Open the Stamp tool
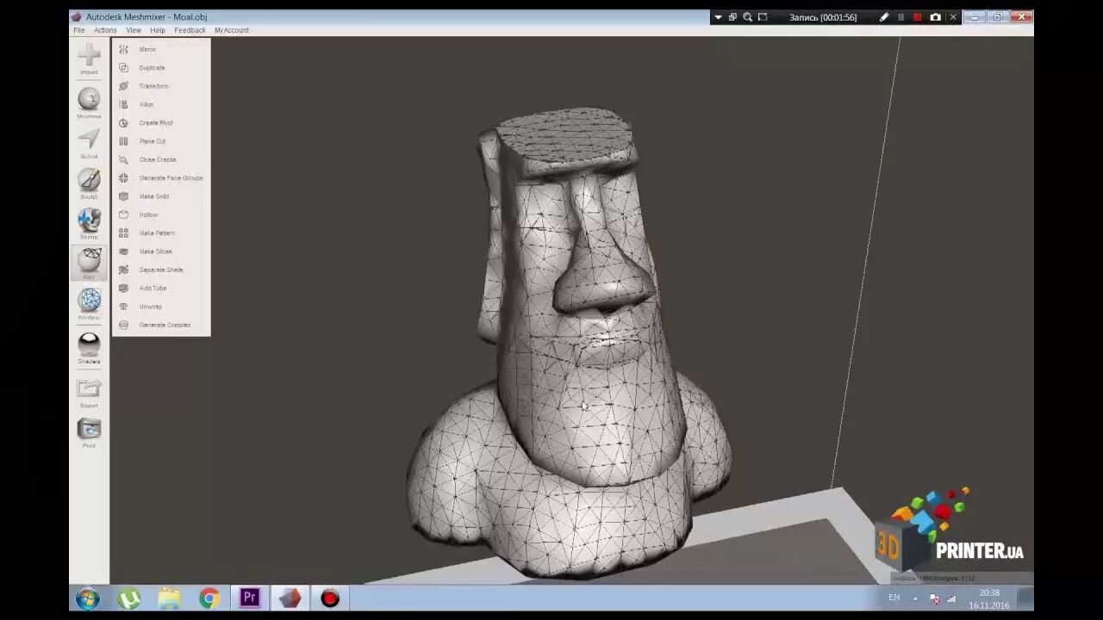The width and height of the screenshot is (1103, 620). [x=89, y=224]
